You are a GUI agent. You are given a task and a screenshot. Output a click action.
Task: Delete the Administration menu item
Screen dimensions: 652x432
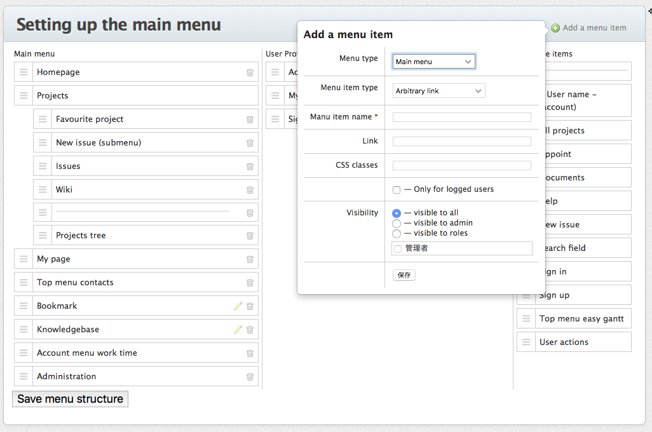coord(250,375)
